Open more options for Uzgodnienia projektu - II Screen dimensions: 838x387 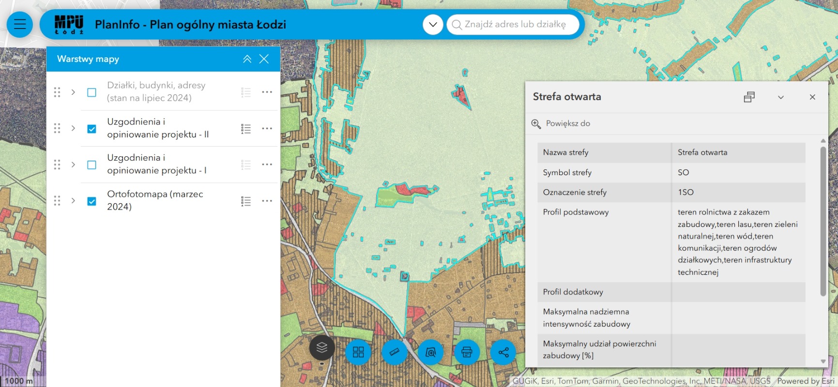[x=267, y=128]
